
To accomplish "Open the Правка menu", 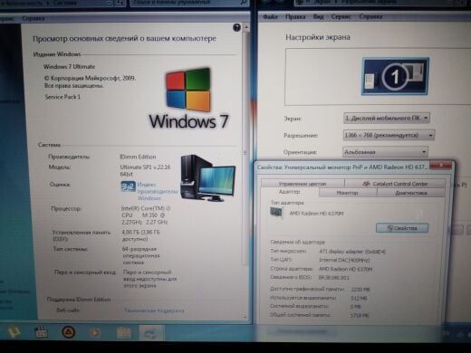I will tap(295, 17).
